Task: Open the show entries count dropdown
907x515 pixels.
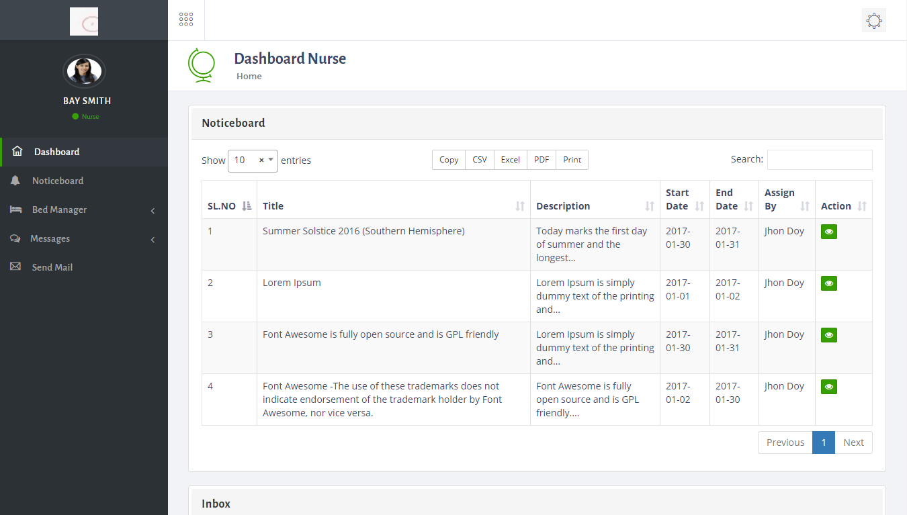Action: click(253, 160)
